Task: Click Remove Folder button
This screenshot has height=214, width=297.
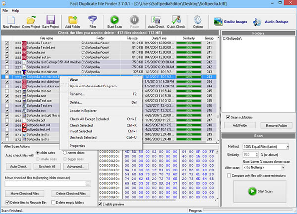Action: pyautogui.click(x=276, y=126)
